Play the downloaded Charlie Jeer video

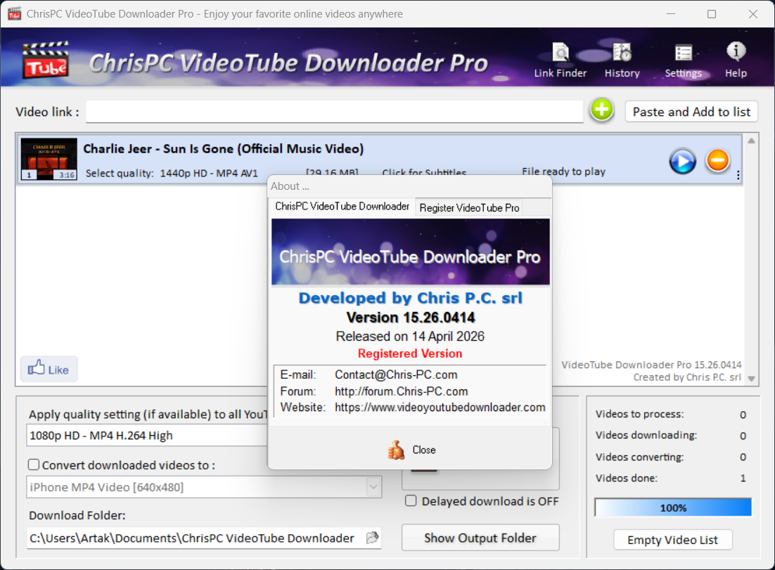(683, 161)
